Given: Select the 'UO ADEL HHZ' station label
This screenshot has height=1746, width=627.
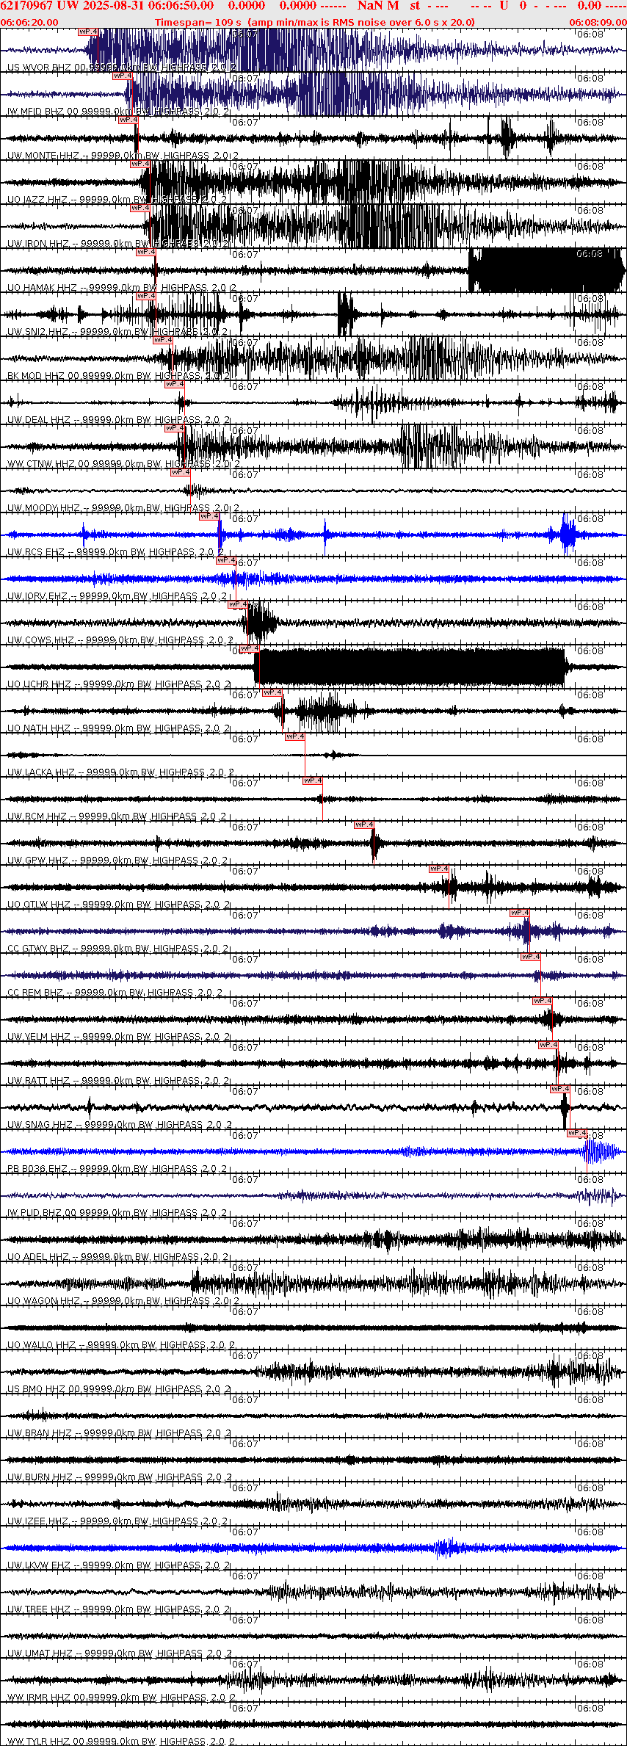Looking at the screenshot, I should click(39, 1257).
